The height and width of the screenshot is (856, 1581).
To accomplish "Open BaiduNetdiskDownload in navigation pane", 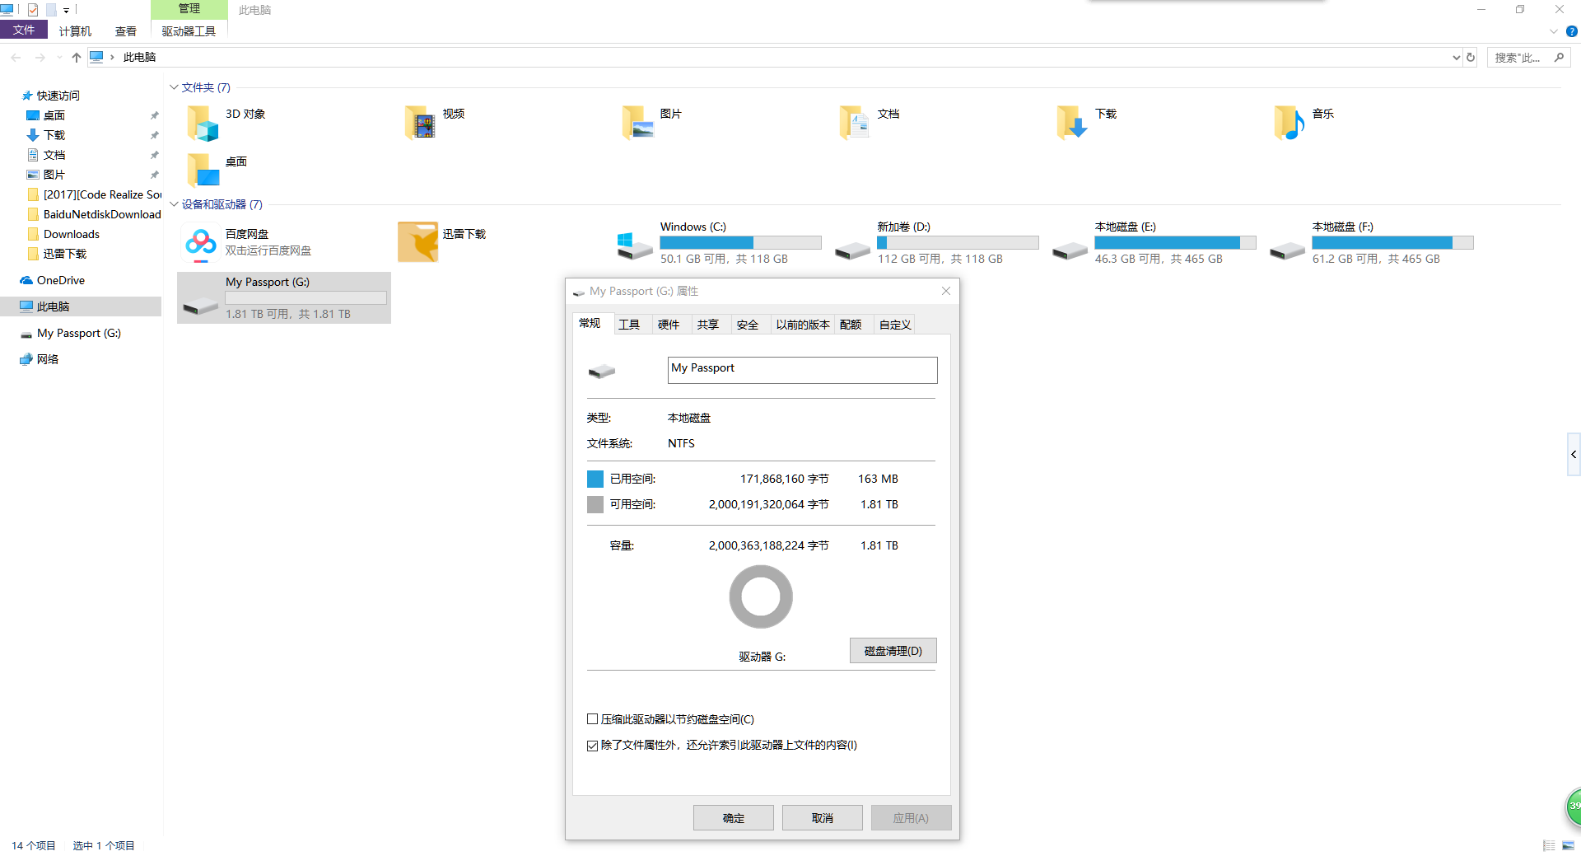I will 102,214.
